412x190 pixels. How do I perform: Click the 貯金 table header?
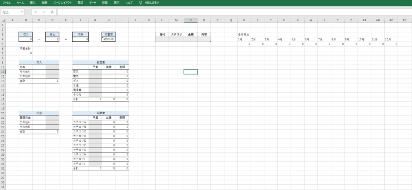39,113
